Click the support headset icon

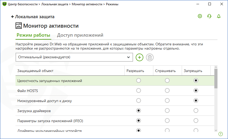209,16
